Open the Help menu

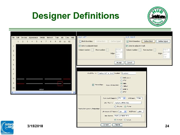coord(72,37)
